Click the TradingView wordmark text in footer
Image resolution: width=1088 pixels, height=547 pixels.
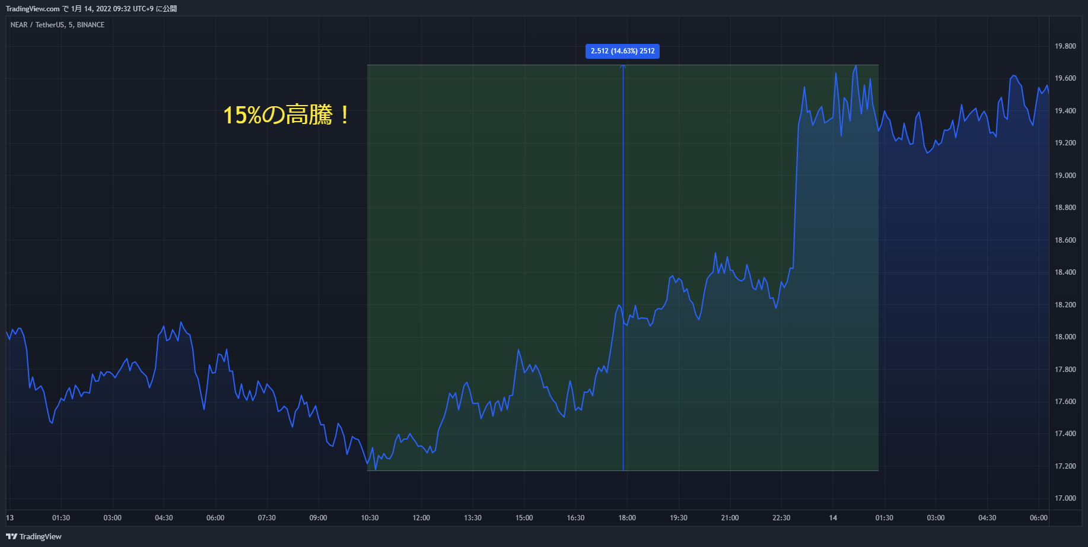[x=40, y=537]
